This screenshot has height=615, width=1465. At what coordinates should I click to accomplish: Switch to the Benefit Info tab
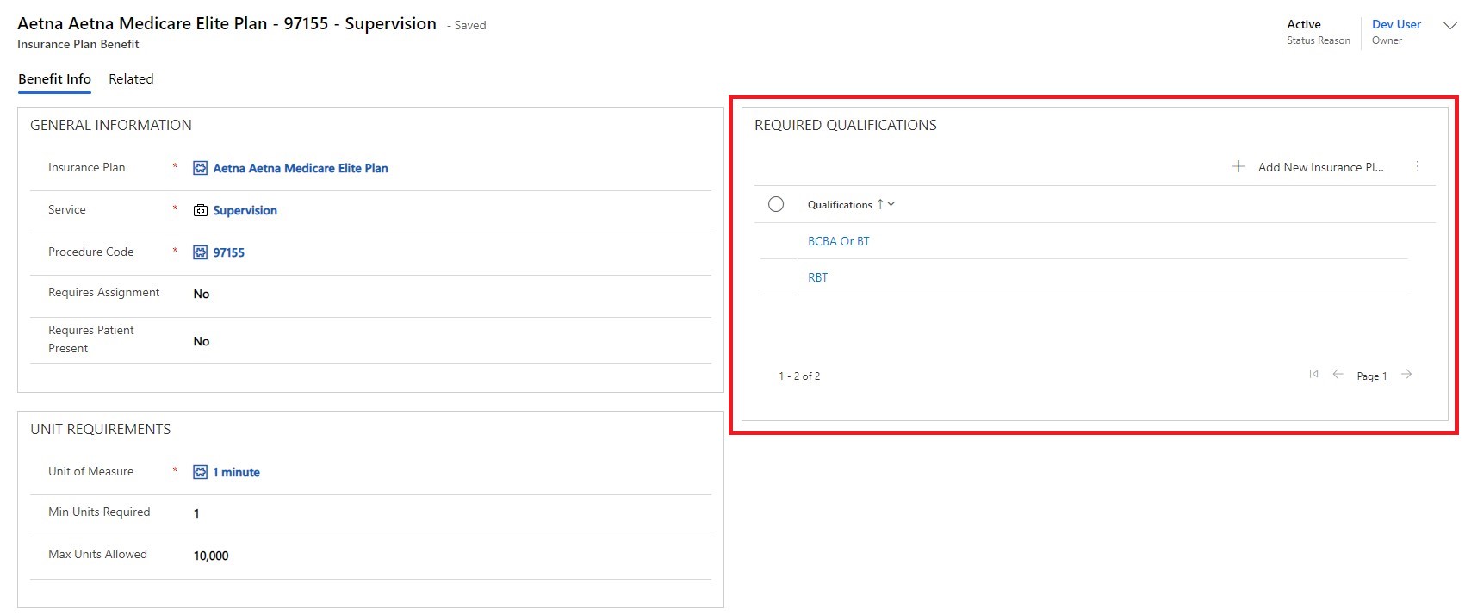pos(54,79)
